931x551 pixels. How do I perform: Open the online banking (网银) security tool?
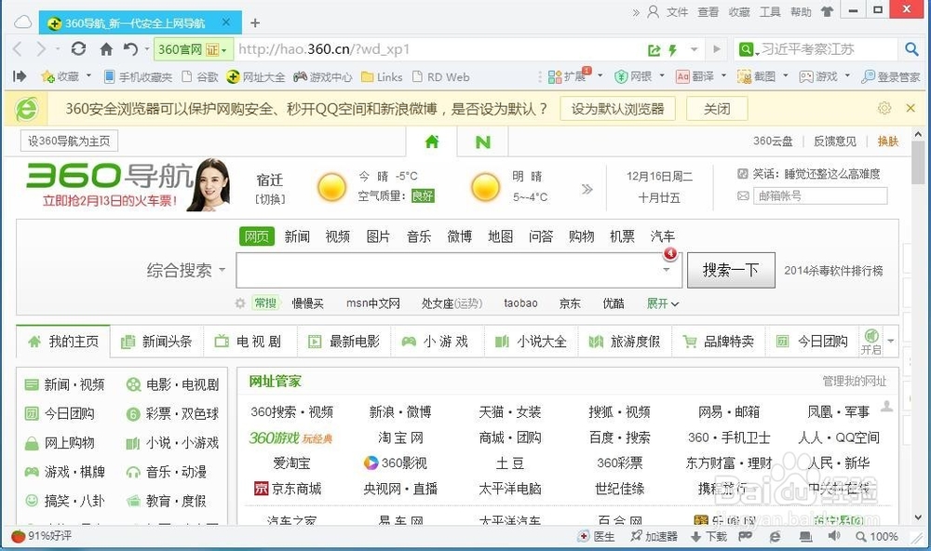point(636,76)
